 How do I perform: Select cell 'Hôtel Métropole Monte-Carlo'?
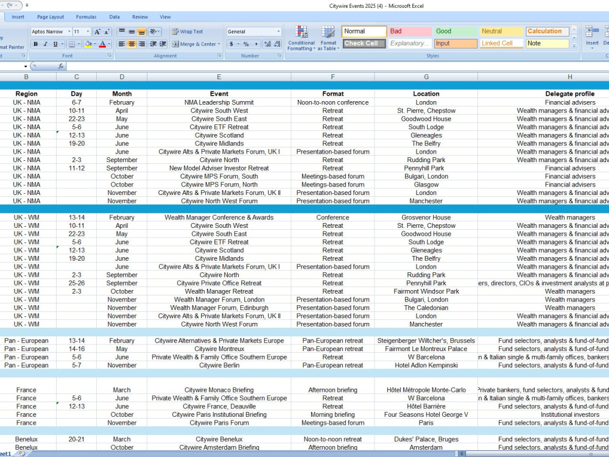point(426,390)
